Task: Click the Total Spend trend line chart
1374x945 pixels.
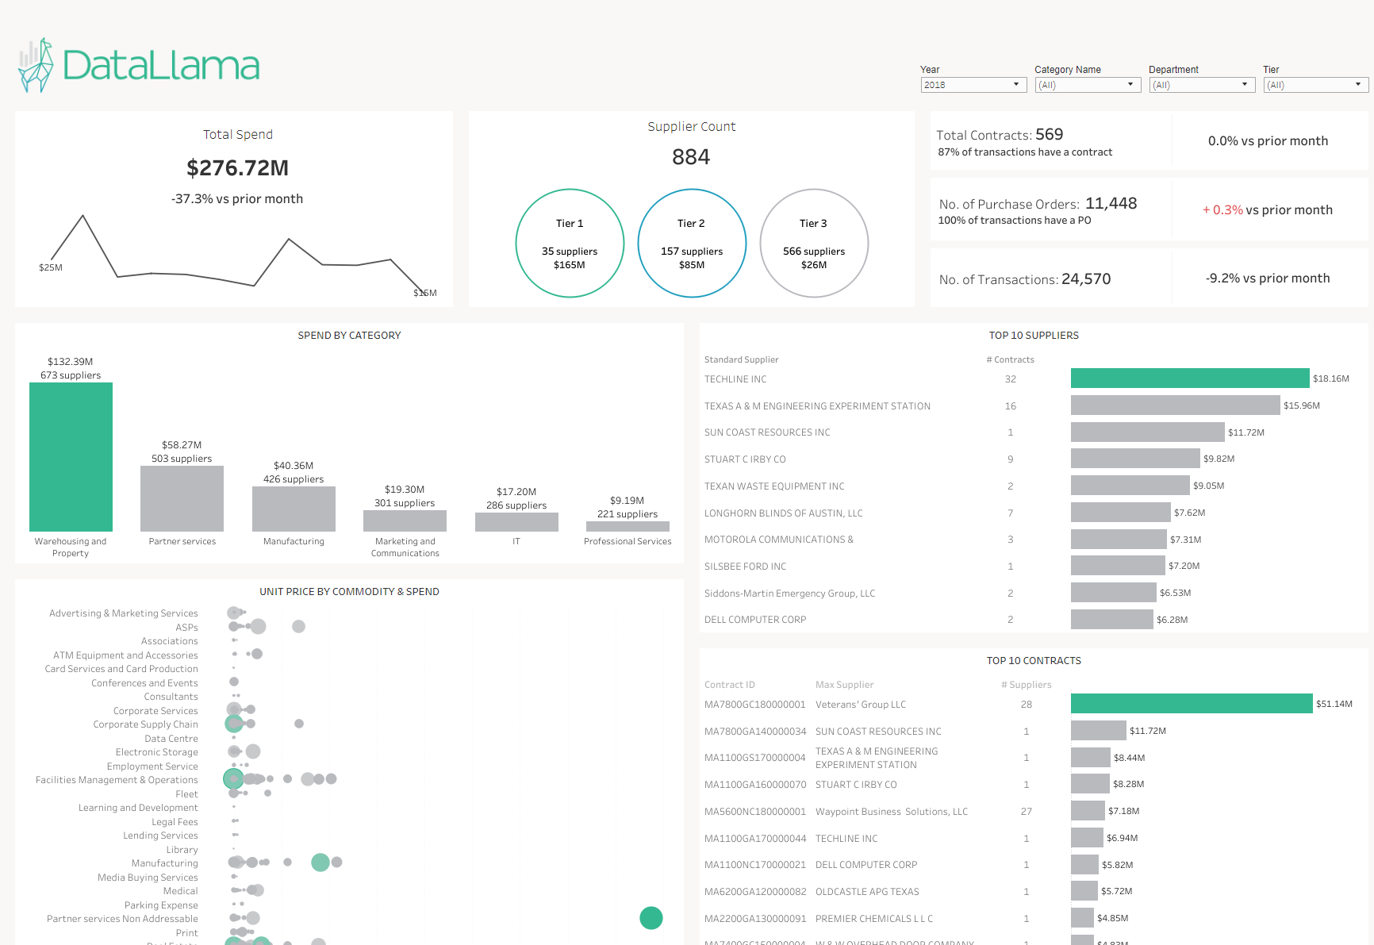Action: [238, 254]
